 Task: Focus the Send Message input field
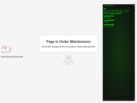click(117, 99)
